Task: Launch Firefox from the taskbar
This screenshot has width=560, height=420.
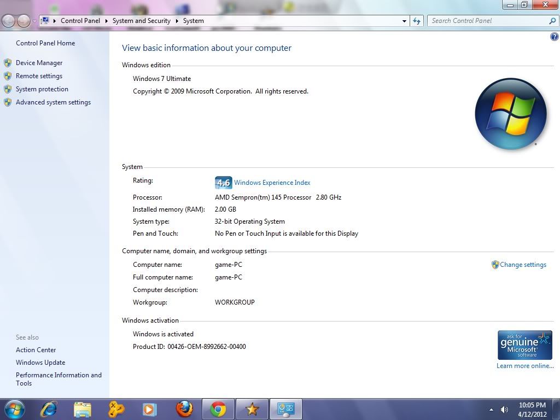Action: coord(184,409)
